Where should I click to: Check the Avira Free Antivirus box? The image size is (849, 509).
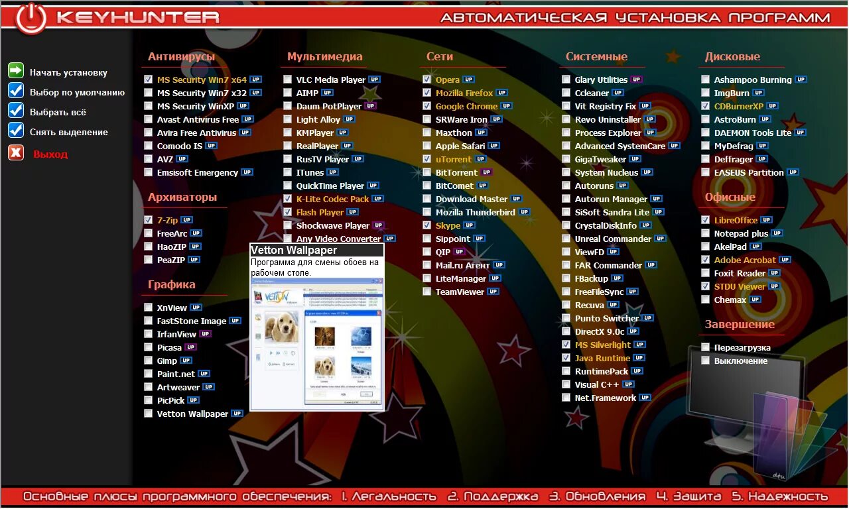148,133
